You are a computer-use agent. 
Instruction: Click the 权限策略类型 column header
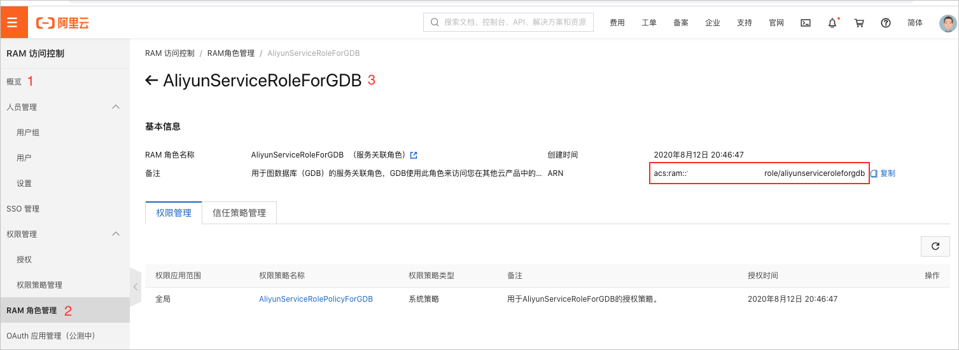pyautogui.click(x=431, y=276)
